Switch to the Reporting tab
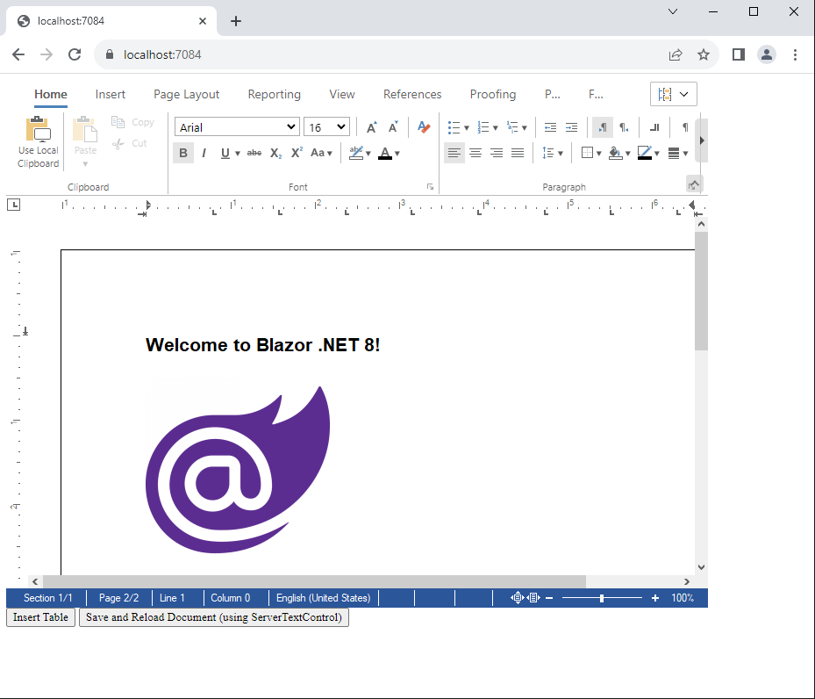815x699 pixels. tap(275, 94)
